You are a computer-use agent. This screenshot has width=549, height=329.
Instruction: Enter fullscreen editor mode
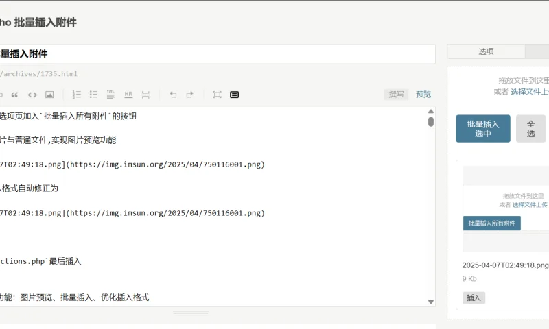[x=217, y=95]
